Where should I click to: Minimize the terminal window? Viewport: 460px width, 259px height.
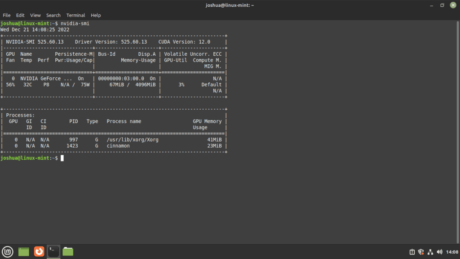pos(432,5)
